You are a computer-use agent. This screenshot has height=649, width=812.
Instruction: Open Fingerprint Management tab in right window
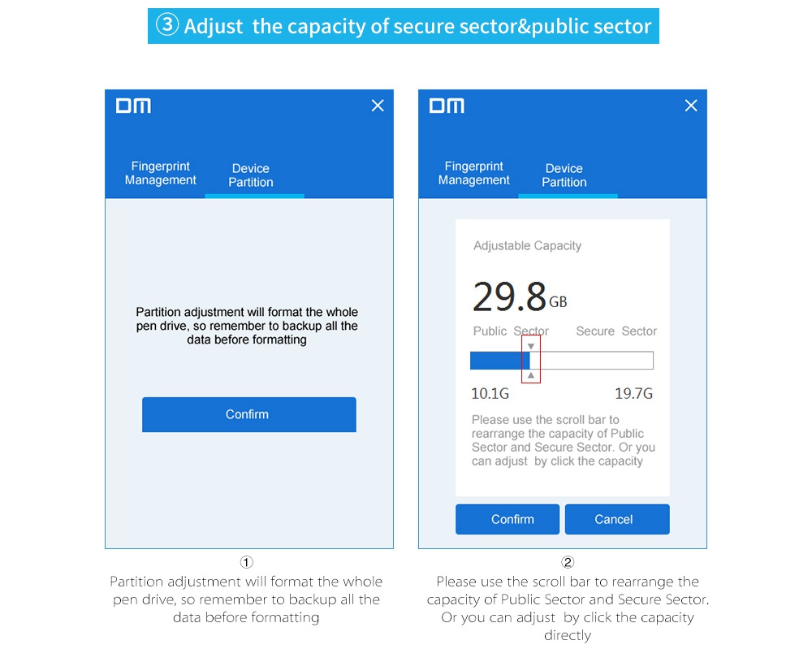point(474,173)
